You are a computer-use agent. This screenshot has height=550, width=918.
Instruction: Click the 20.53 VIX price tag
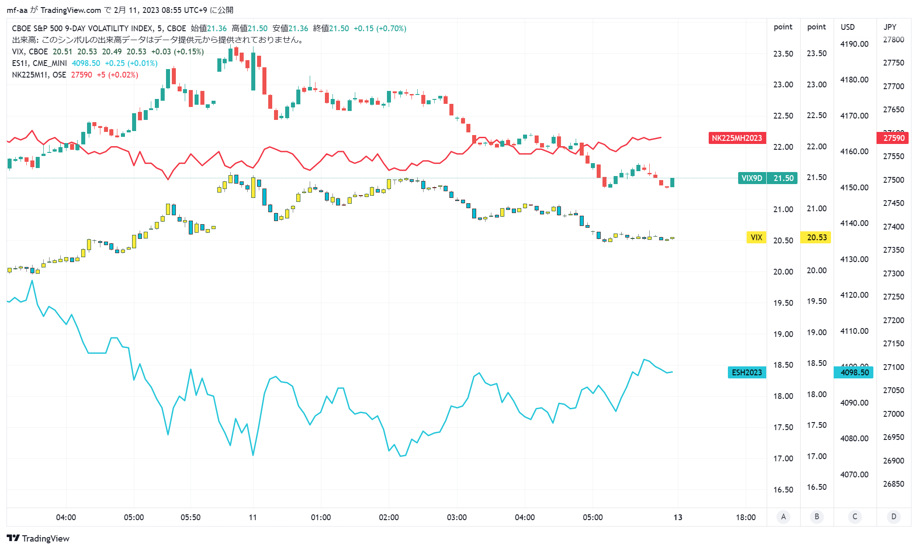(817, 238)
